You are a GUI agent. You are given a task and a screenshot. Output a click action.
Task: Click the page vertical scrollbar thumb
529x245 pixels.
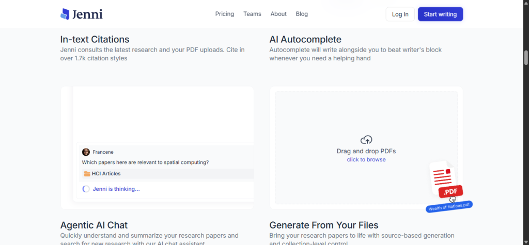point(526,57)
